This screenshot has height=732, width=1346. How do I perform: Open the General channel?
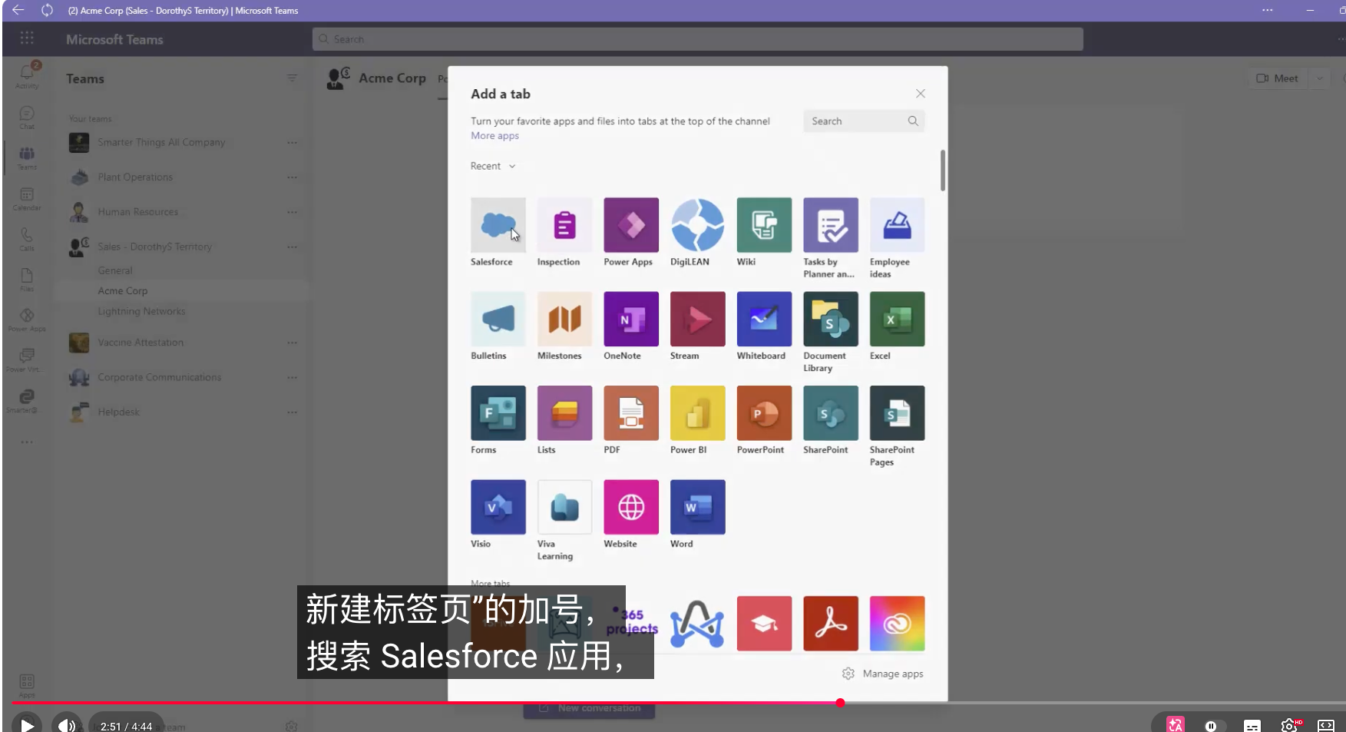pos(115,270)
